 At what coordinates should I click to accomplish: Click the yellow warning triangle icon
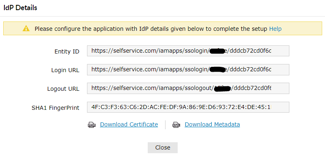26,28
